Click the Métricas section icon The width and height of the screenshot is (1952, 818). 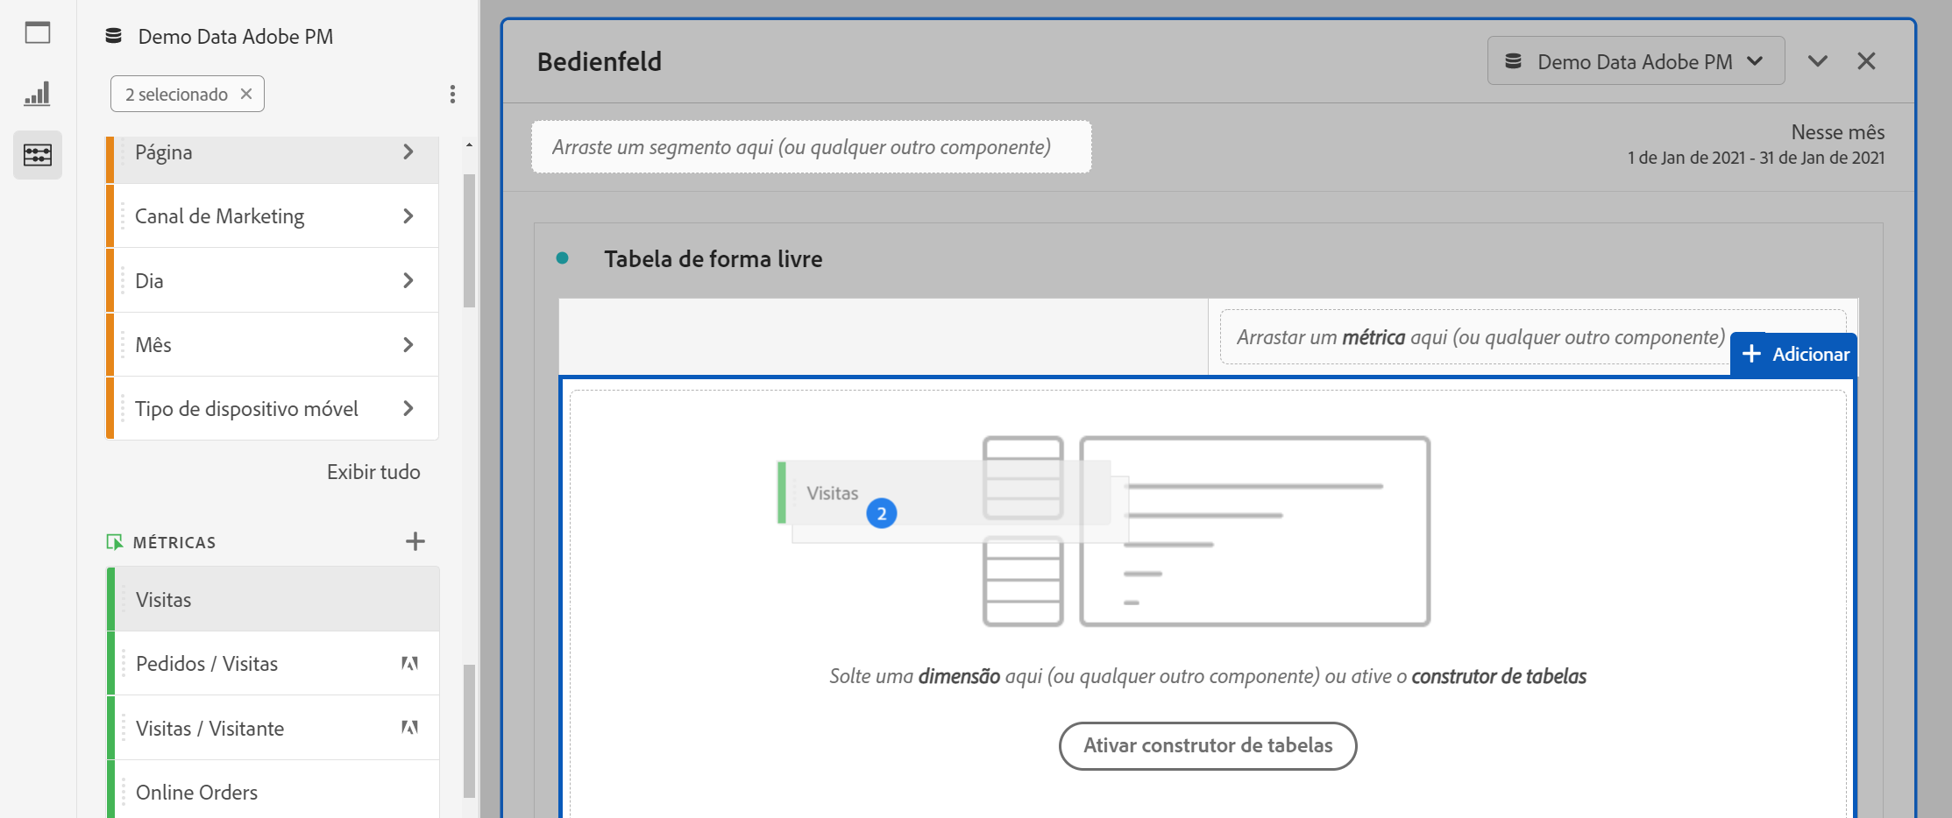coord(114,542)
